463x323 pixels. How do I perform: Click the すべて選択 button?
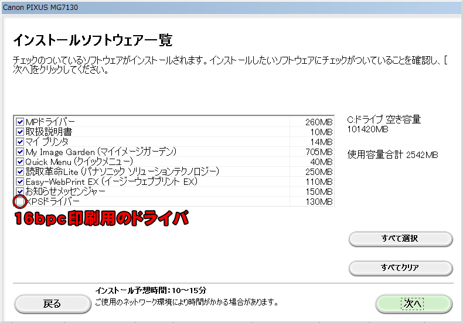point(400,238)
